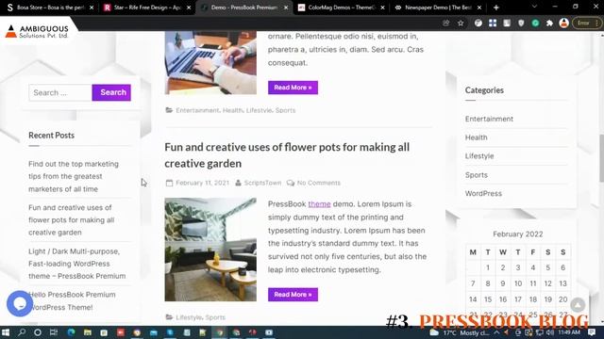Click calendar day 10

point(518,283)
